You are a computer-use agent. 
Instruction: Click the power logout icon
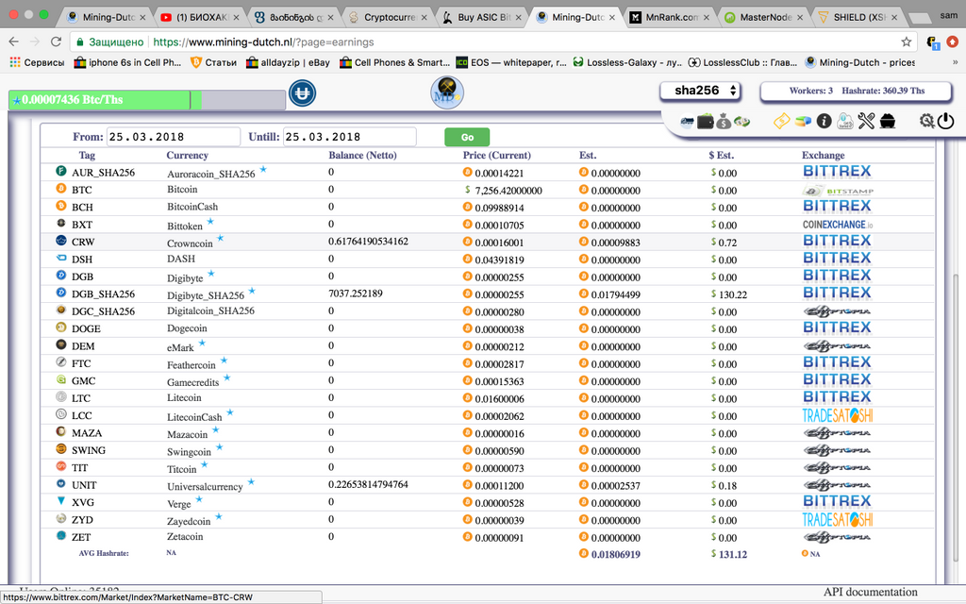945,121
